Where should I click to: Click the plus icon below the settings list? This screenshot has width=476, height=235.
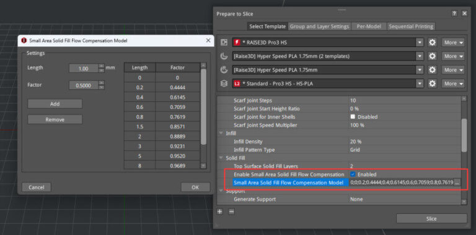click(x=219, y=211)
